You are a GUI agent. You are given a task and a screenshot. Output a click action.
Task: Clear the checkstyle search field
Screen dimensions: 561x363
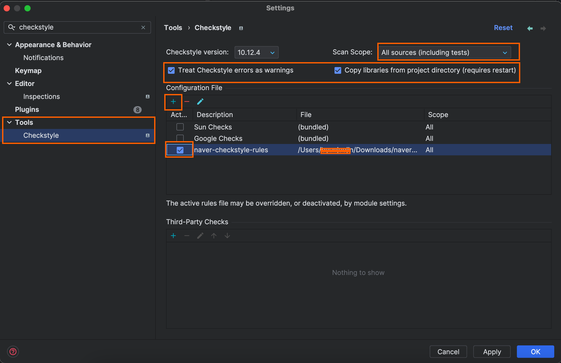(143, 27)
